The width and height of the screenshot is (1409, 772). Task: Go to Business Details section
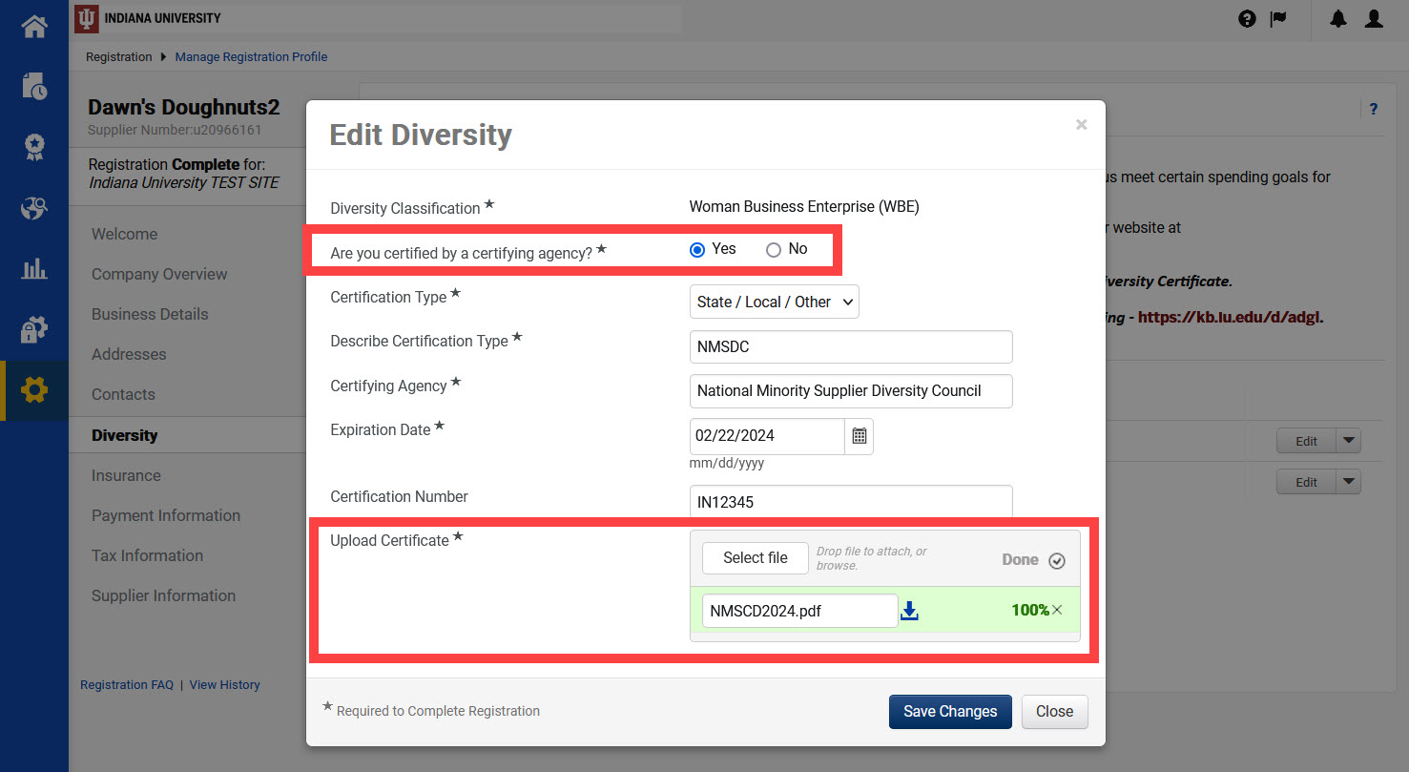150,314
